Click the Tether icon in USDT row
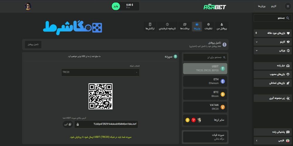 point(223,69)
